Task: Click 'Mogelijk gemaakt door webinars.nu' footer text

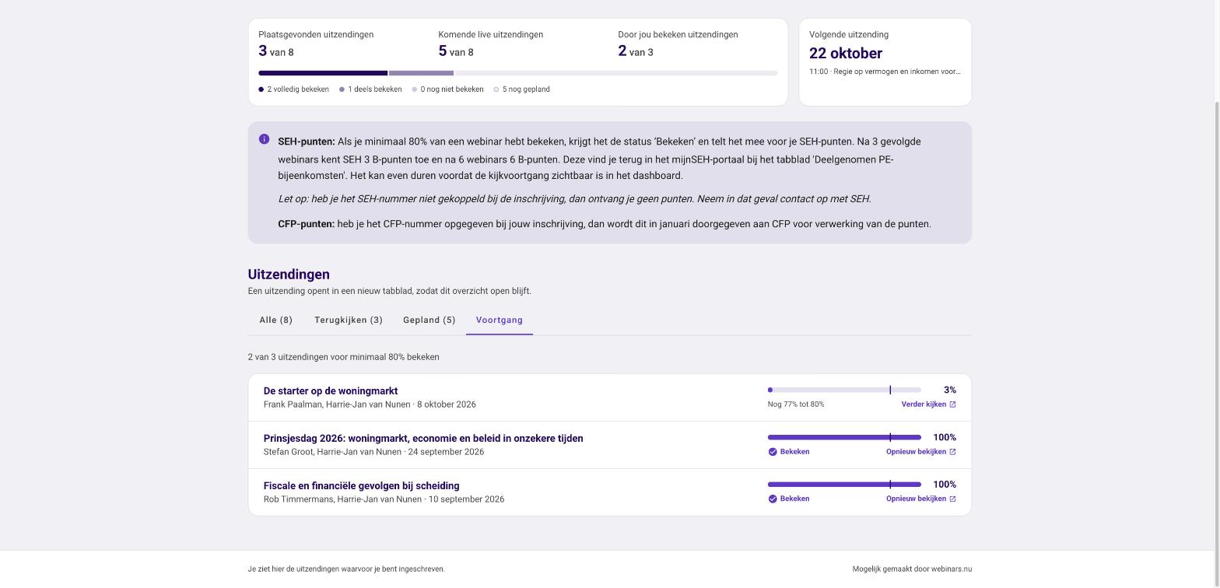Action: click(x=912, y=569)
